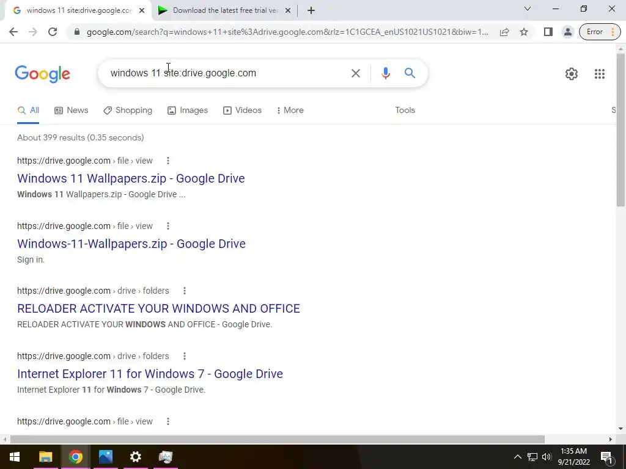The width and height of the screenshot is (626, 469).
Task: Open the Windows Start menu
Action: pyautogui.click(x=15, y=457)
